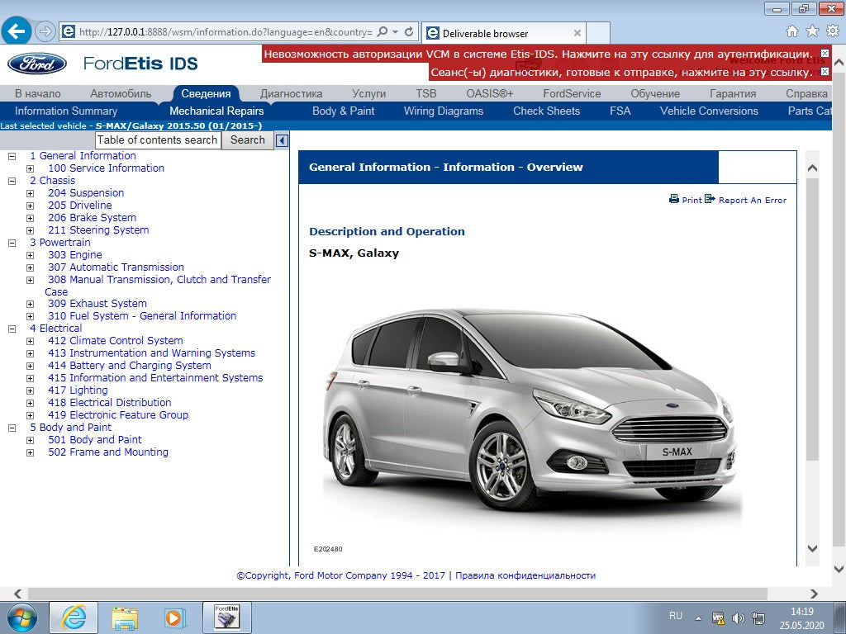
Task: Click the content pane vertical scrollbar down arrow
Action: pyautogui.click(x=811, y=548)
